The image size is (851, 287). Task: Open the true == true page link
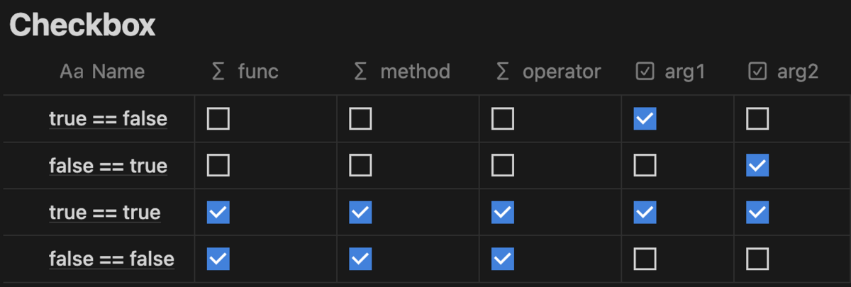(x=105, y=212)
